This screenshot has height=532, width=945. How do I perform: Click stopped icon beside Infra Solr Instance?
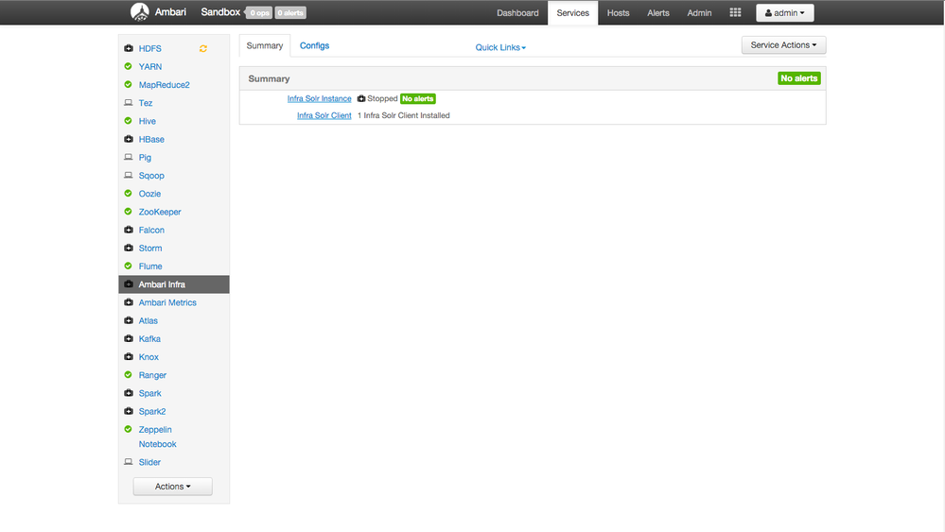coord(361,98)
